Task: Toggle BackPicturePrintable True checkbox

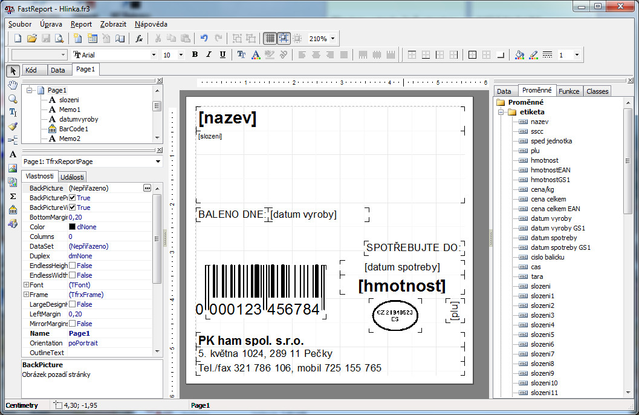Action: tap(73, 198)
